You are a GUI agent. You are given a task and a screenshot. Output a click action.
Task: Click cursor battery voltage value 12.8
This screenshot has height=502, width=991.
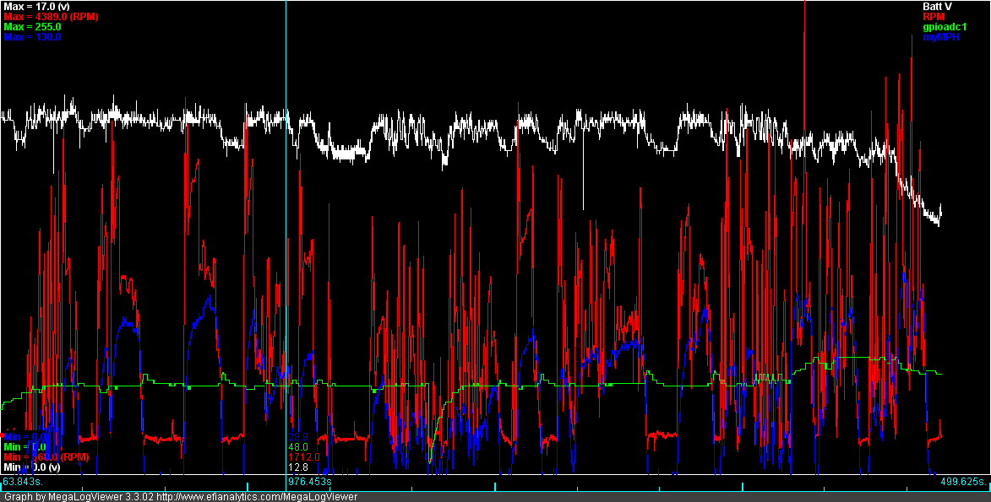click(x=298, y=467)
